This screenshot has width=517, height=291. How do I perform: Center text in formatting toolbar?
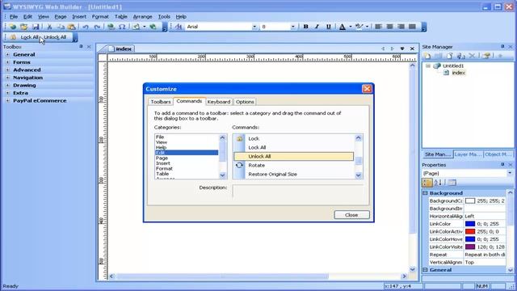pos(389,27)
